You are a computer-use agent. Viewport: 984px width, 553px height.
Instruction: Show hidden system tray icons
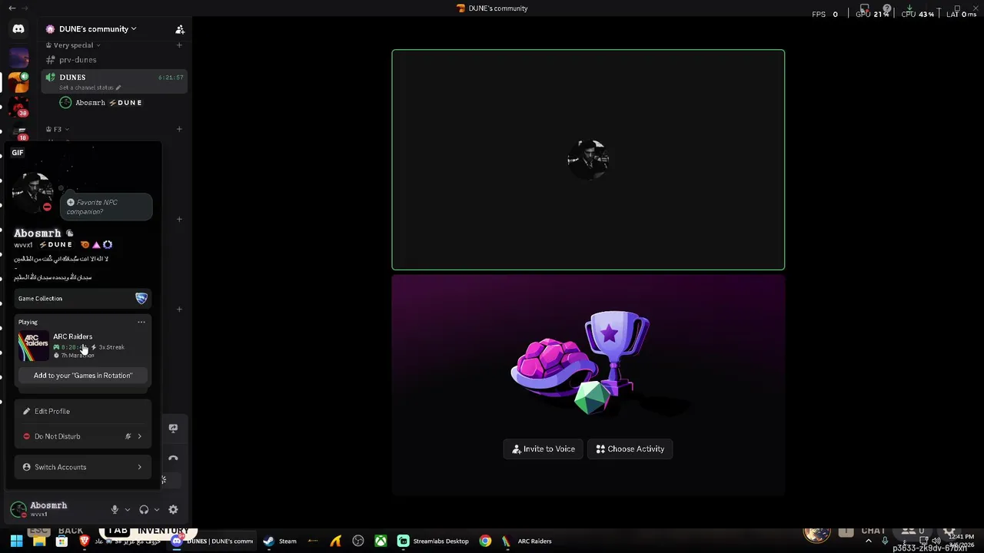tap(869, 541)
